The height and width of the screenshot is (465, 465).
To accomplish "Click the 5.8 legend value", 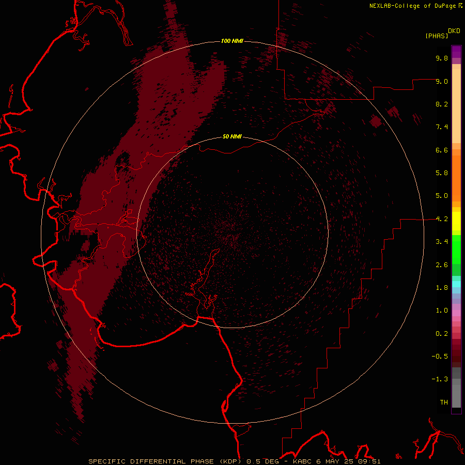I will pos(442,173).
